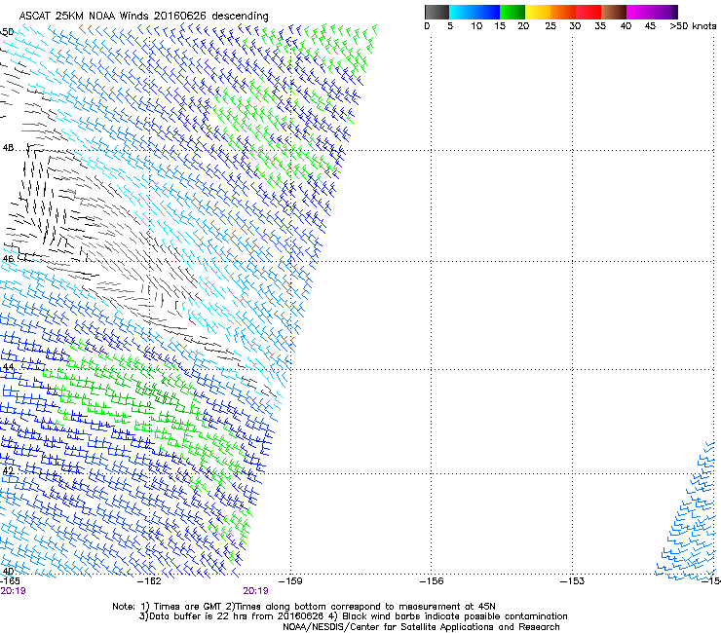Click the latitude label '46'
This screenshot has width=721, height=633.
[x=8, y=259]
